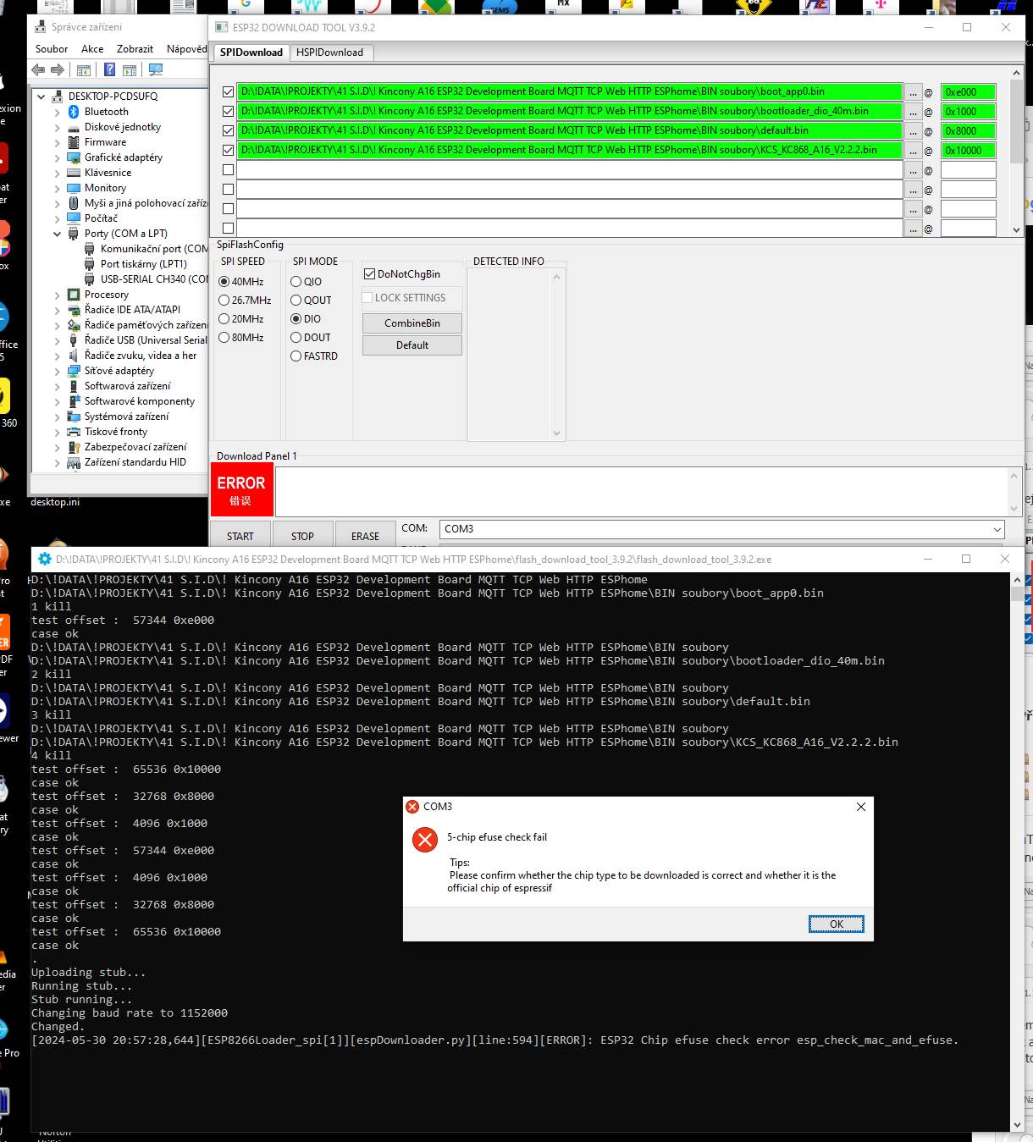
Task: Click the red error icon in COM3 dialog
Action: (424, 839)
